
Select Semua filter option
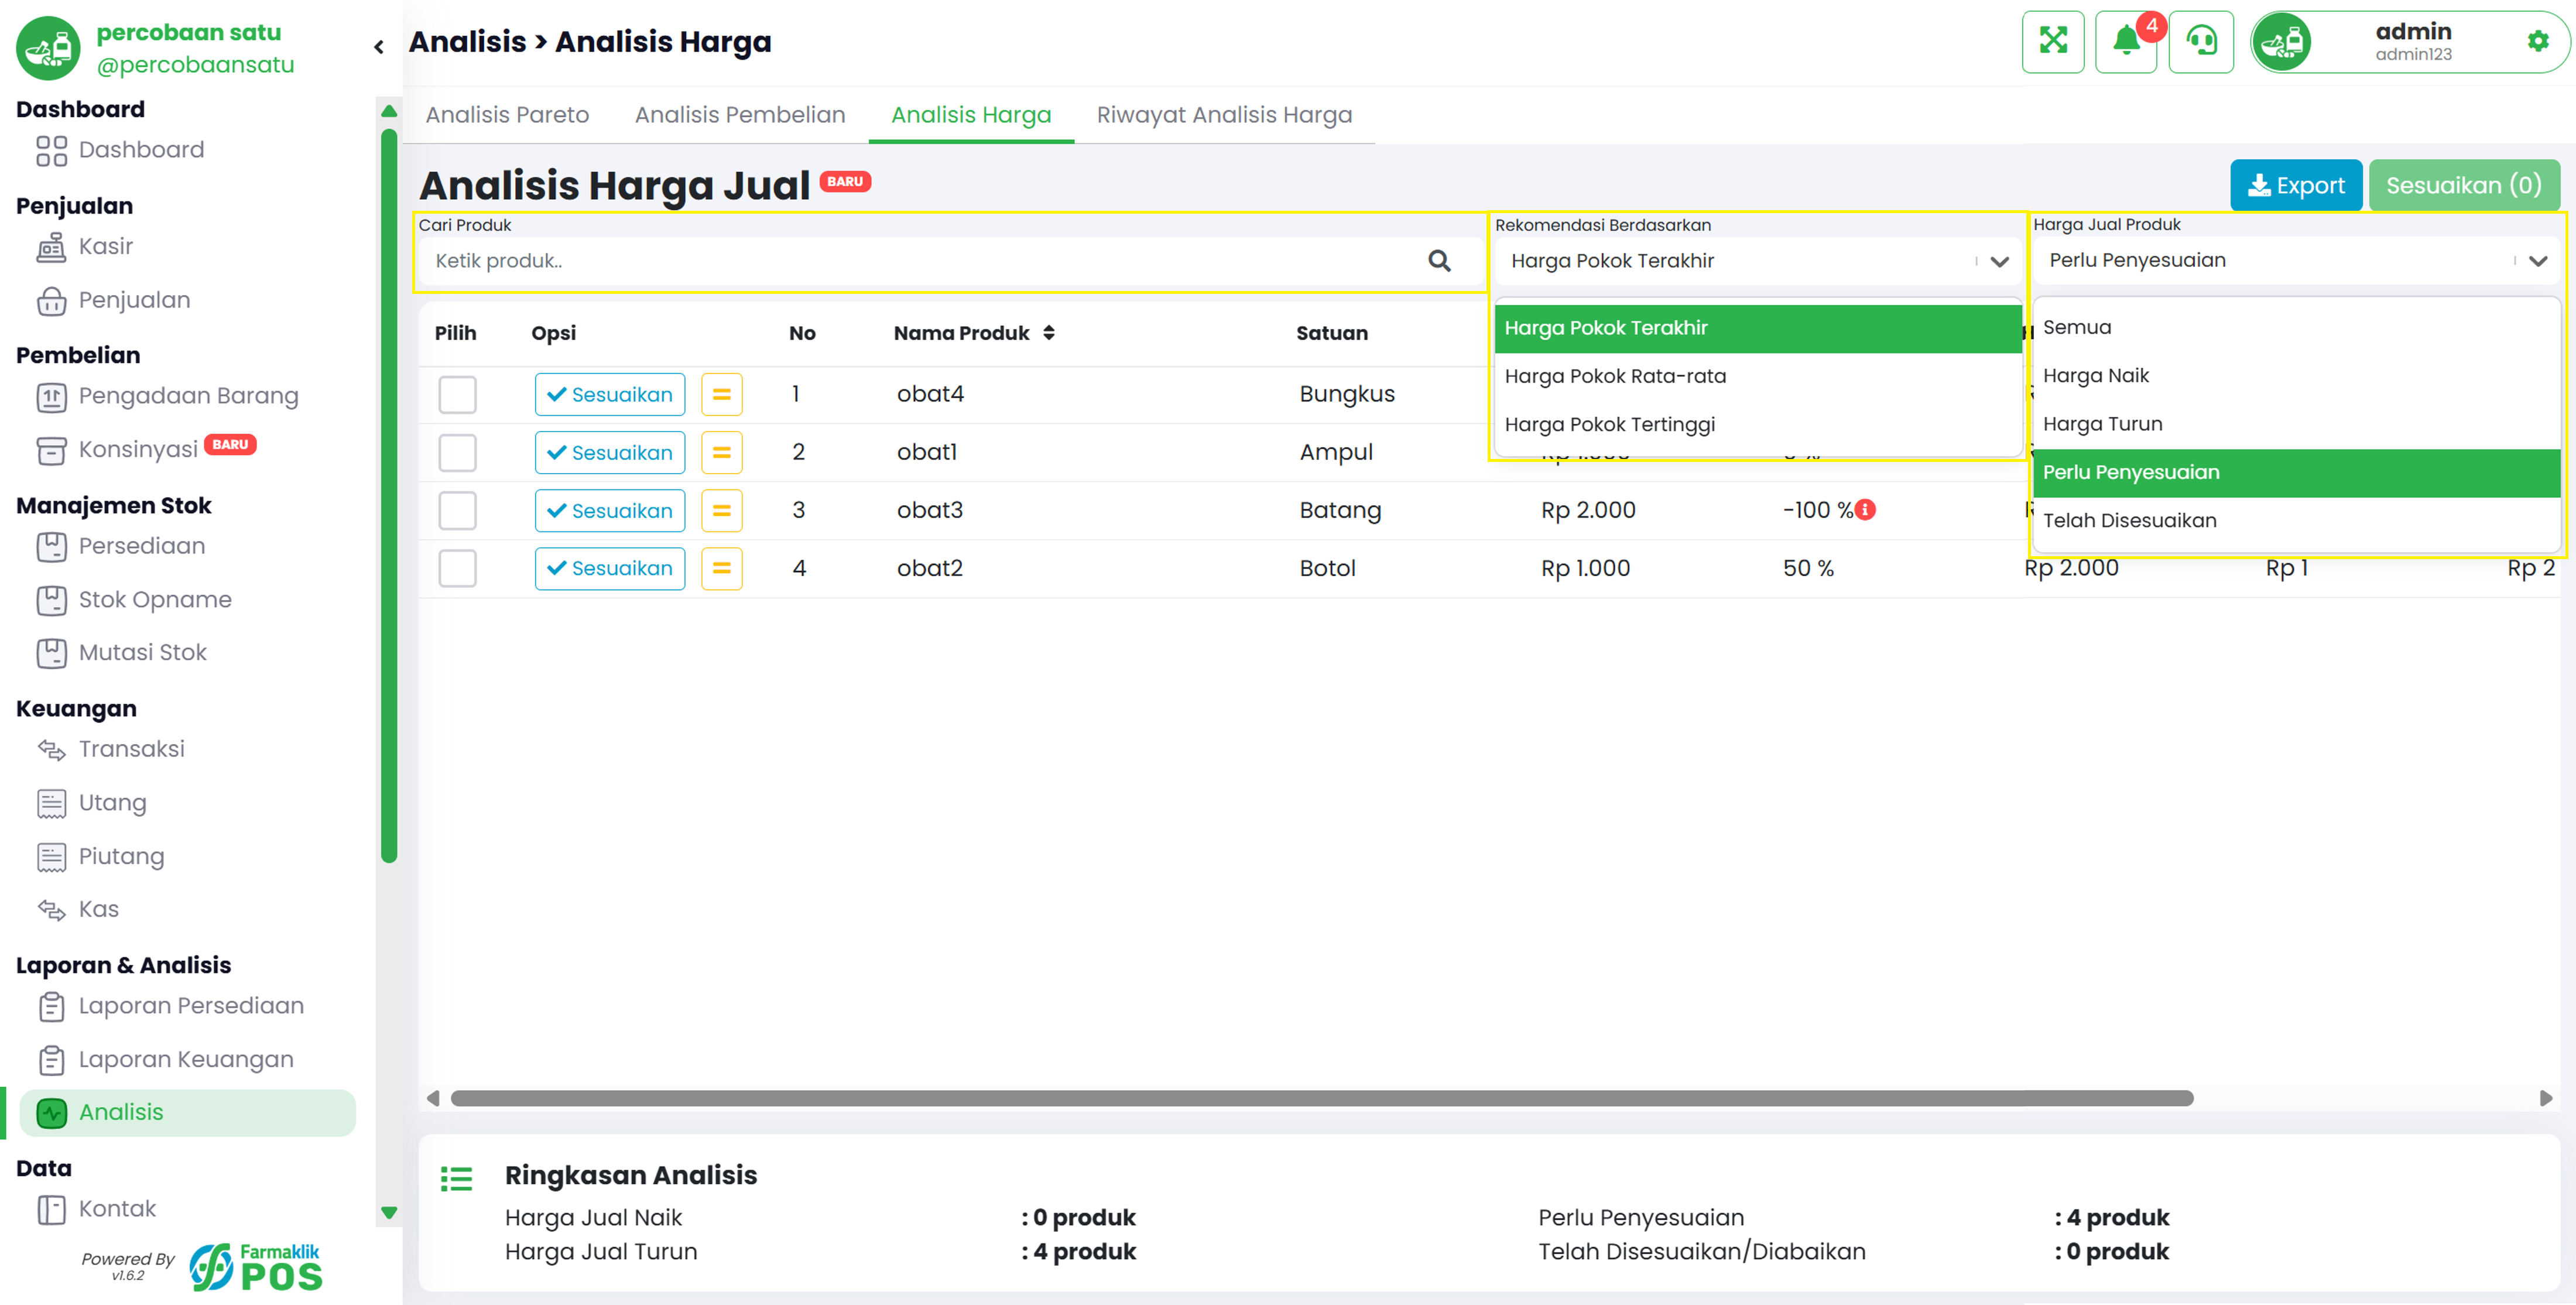pyautogui.click(x=2296, y=327)
